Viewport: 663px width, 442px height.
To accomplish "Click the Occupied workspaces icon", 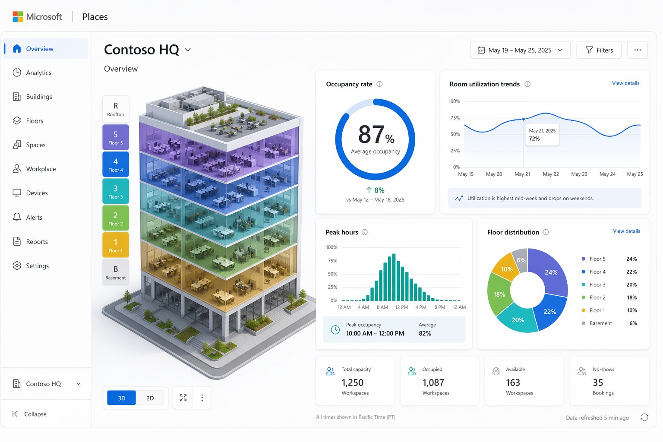I will click(412, 371).
